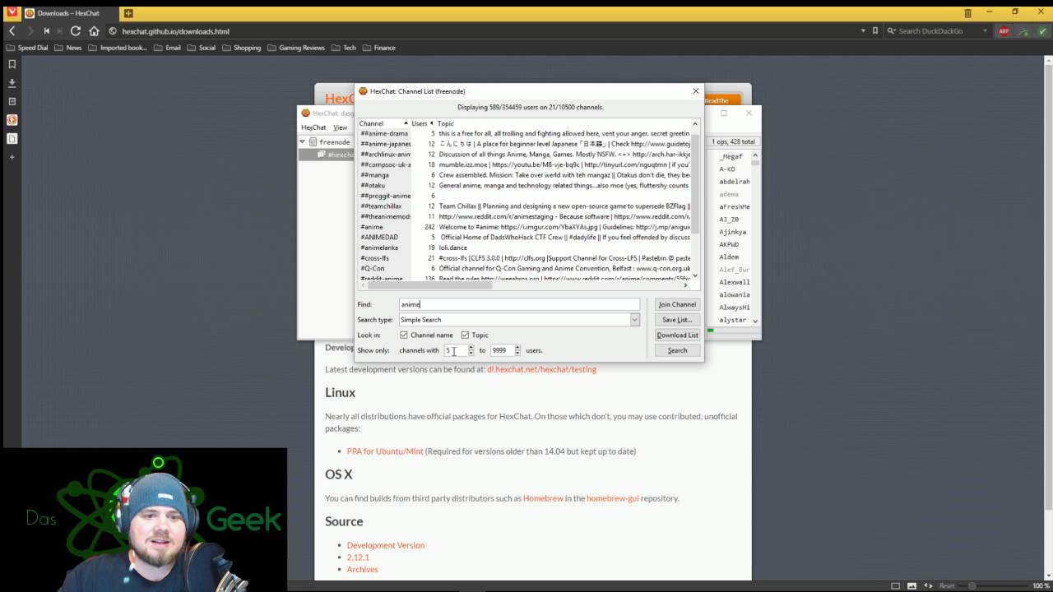Open the DuckDuckGo web panel icon

click(x=12, y=120)
